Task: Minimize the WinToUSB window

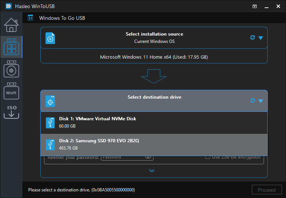Action: 267,7
